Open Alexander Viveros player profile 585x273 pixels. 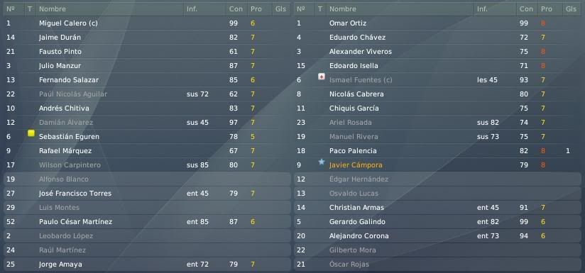[361, 51]
